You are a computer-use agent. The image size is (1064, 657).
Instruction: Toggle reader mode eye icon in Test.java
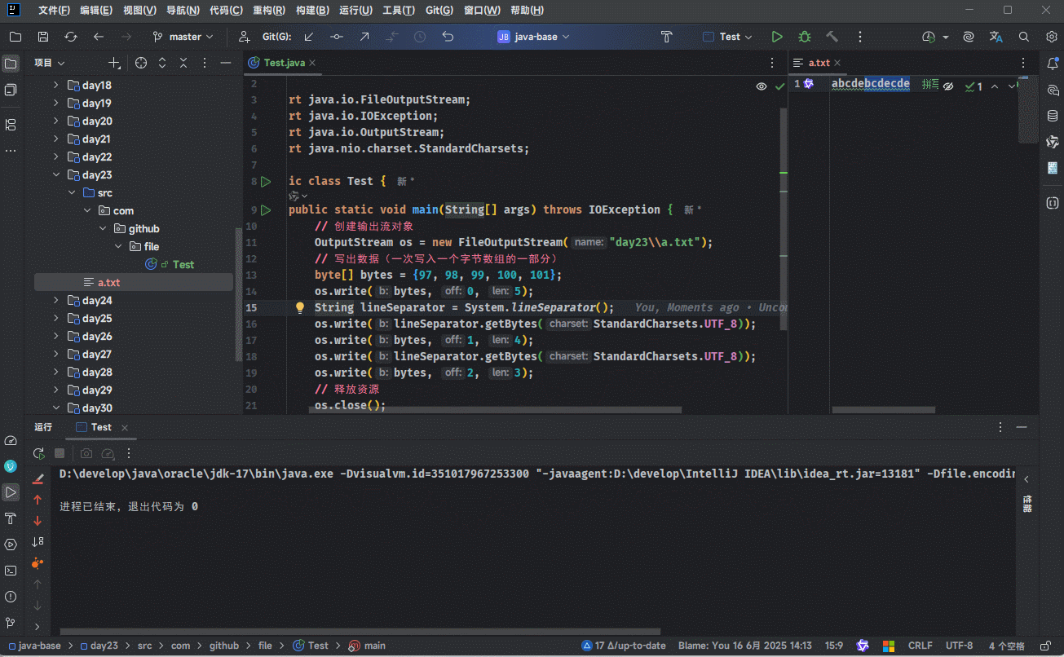pos(761,86)
